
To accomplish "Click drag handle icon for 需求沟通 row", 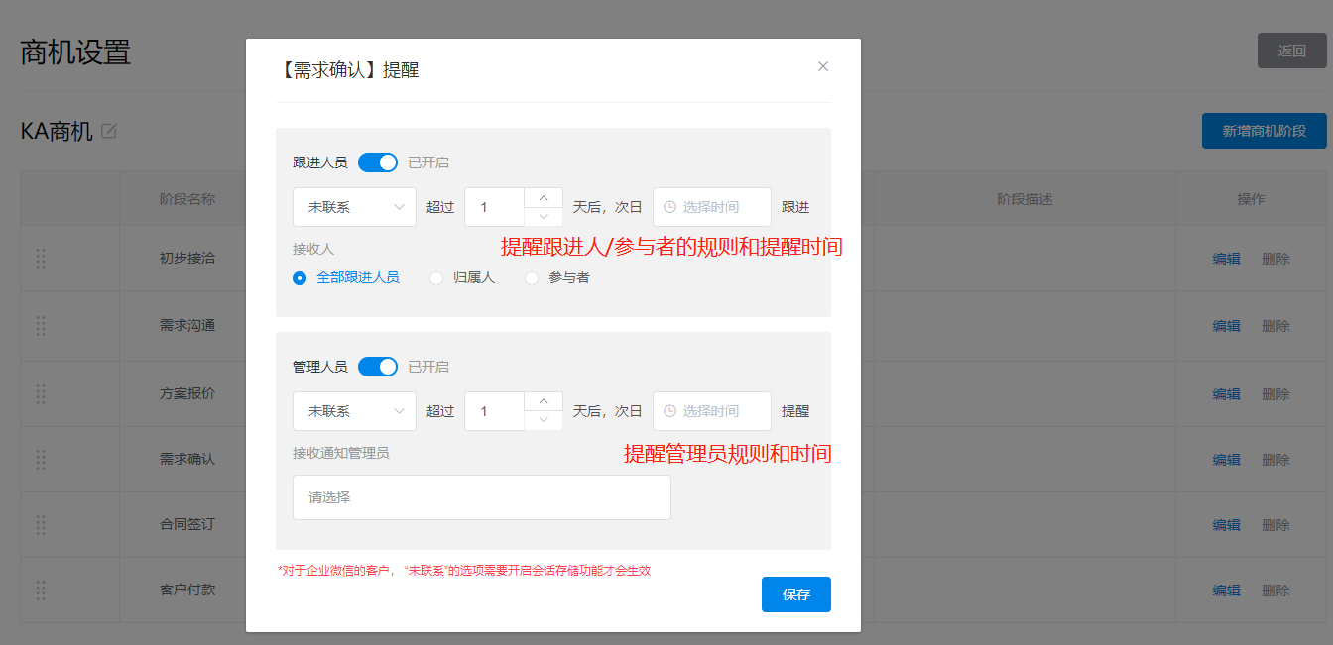I will pos(41,326).
